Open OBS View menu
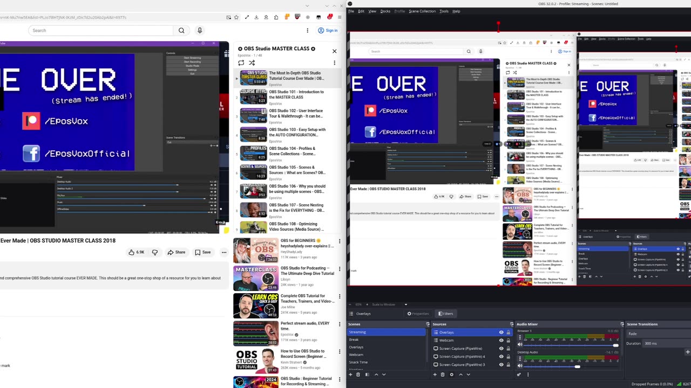 [372, 11]
